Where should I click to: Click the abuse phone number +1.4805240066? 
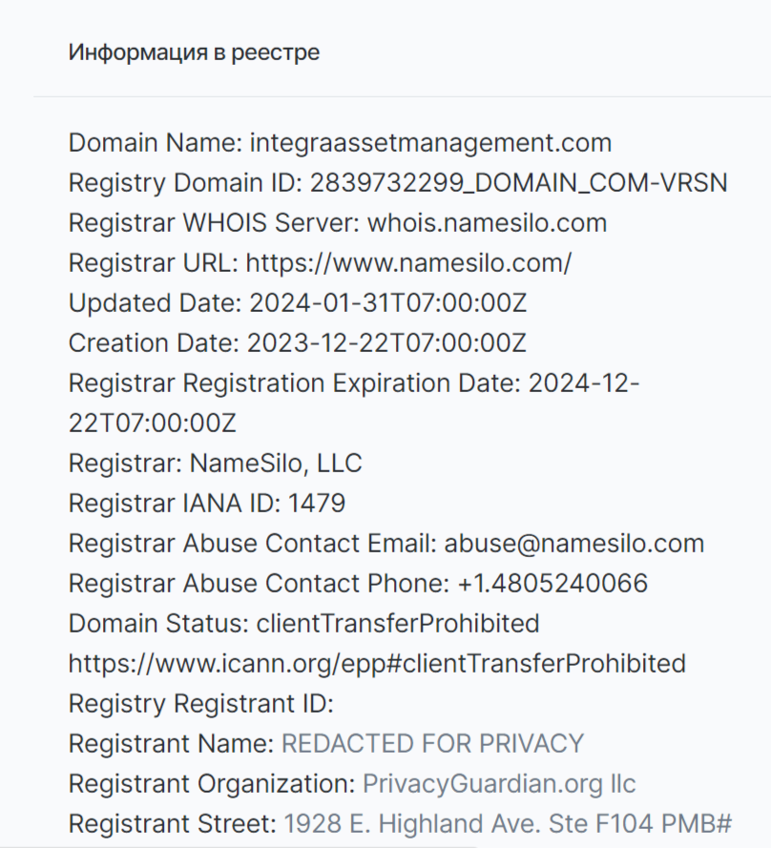click(552, 584)
